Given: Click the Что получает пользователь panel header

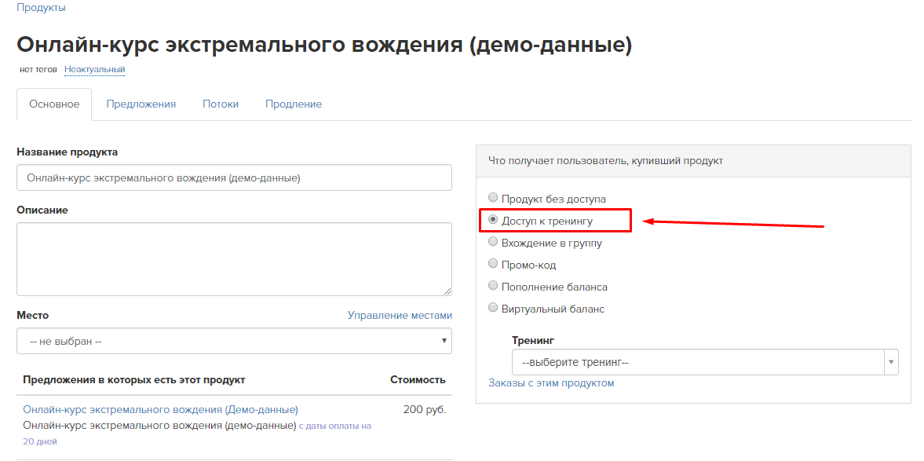Looking at the screenshot, I should pos(693,160).
